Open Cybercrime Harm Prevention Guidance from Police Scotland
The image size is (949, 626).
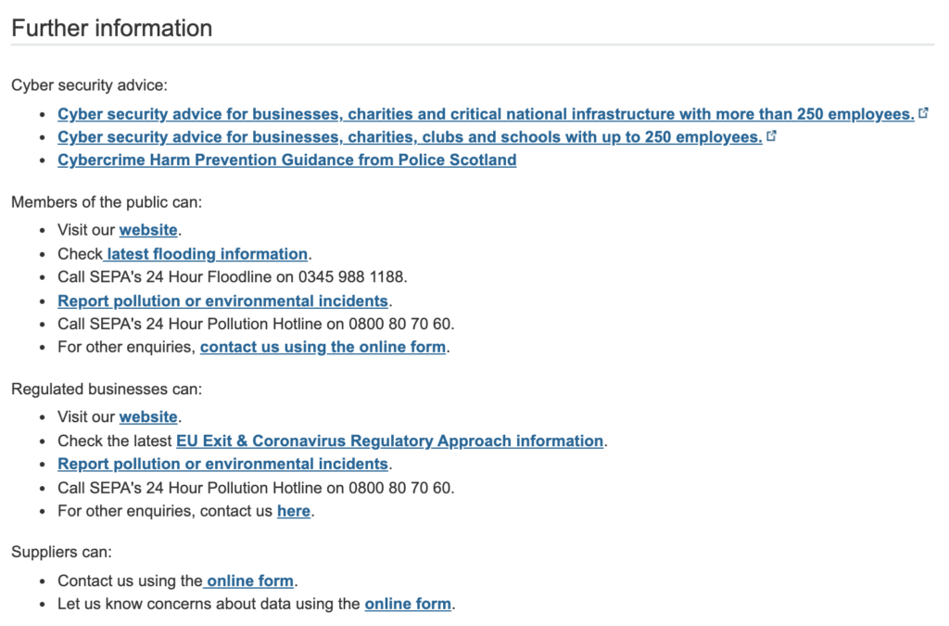pyautogui.click(x=287, y=160)
